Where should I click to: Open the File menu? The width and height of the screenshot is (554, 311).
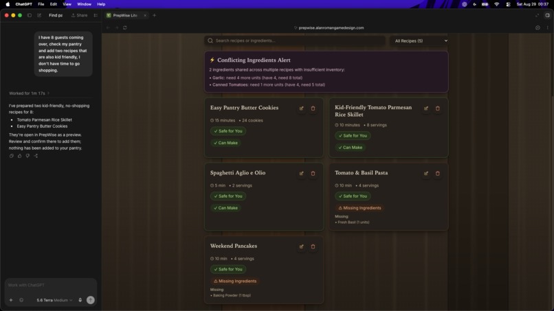point(41,4)
